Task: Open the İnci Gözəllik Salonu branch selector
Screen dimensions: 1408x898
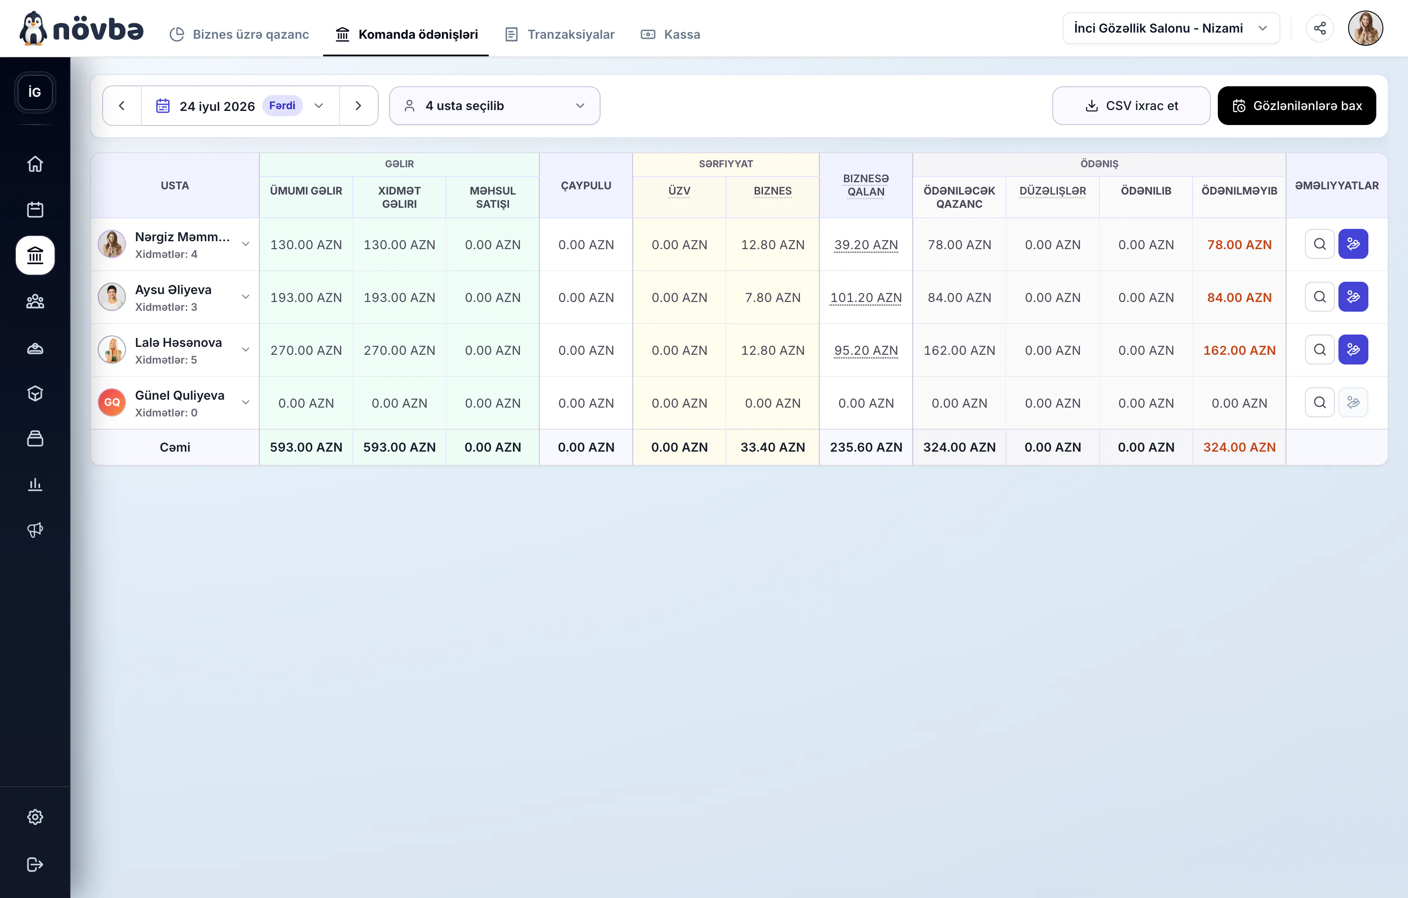Action: 1171,28
